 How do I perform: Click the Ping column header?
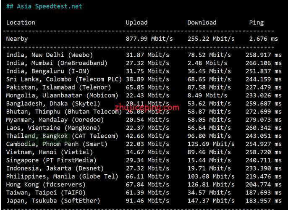pos(256,23)
